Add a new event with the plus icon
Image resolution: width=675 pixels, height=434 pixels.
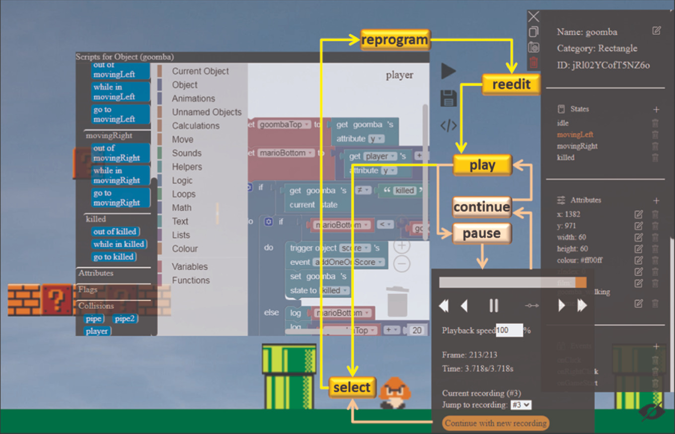[x=656, y=346]
